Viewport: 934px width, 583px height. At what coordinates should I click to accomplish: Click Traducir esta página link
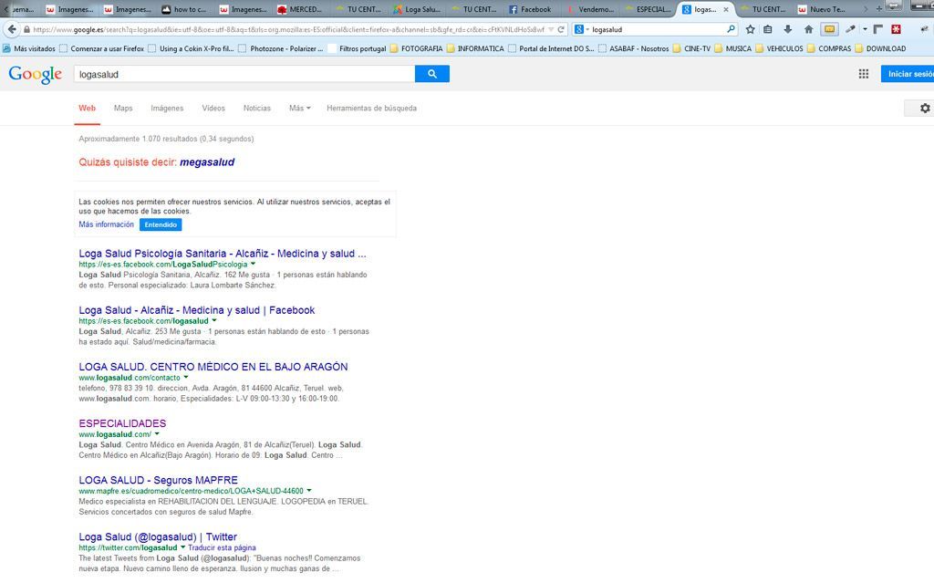222,547
